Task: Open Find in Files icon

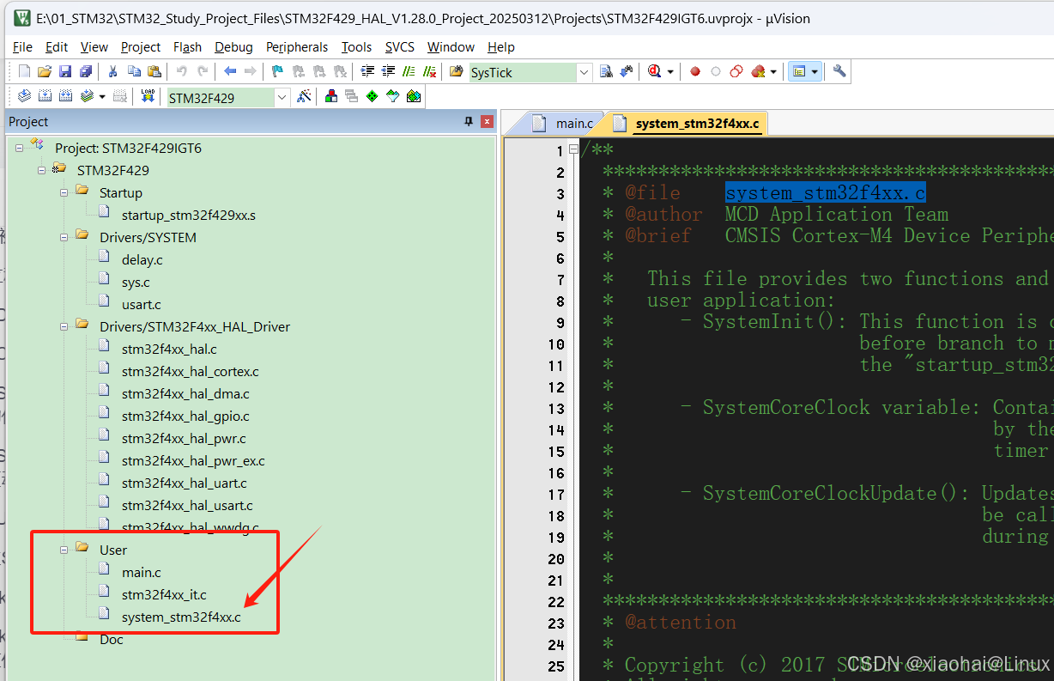Action: pos(456,71)
